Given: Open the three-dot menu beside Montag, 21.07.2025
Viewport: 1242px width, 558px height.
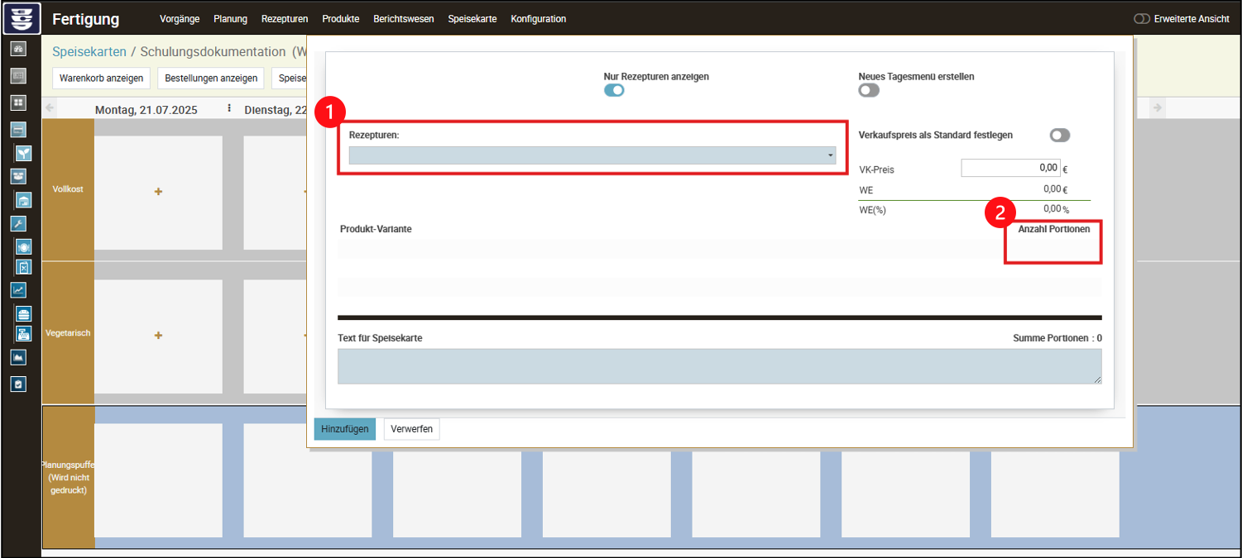Looking at the screenshot, I should (x=229, y=108).
